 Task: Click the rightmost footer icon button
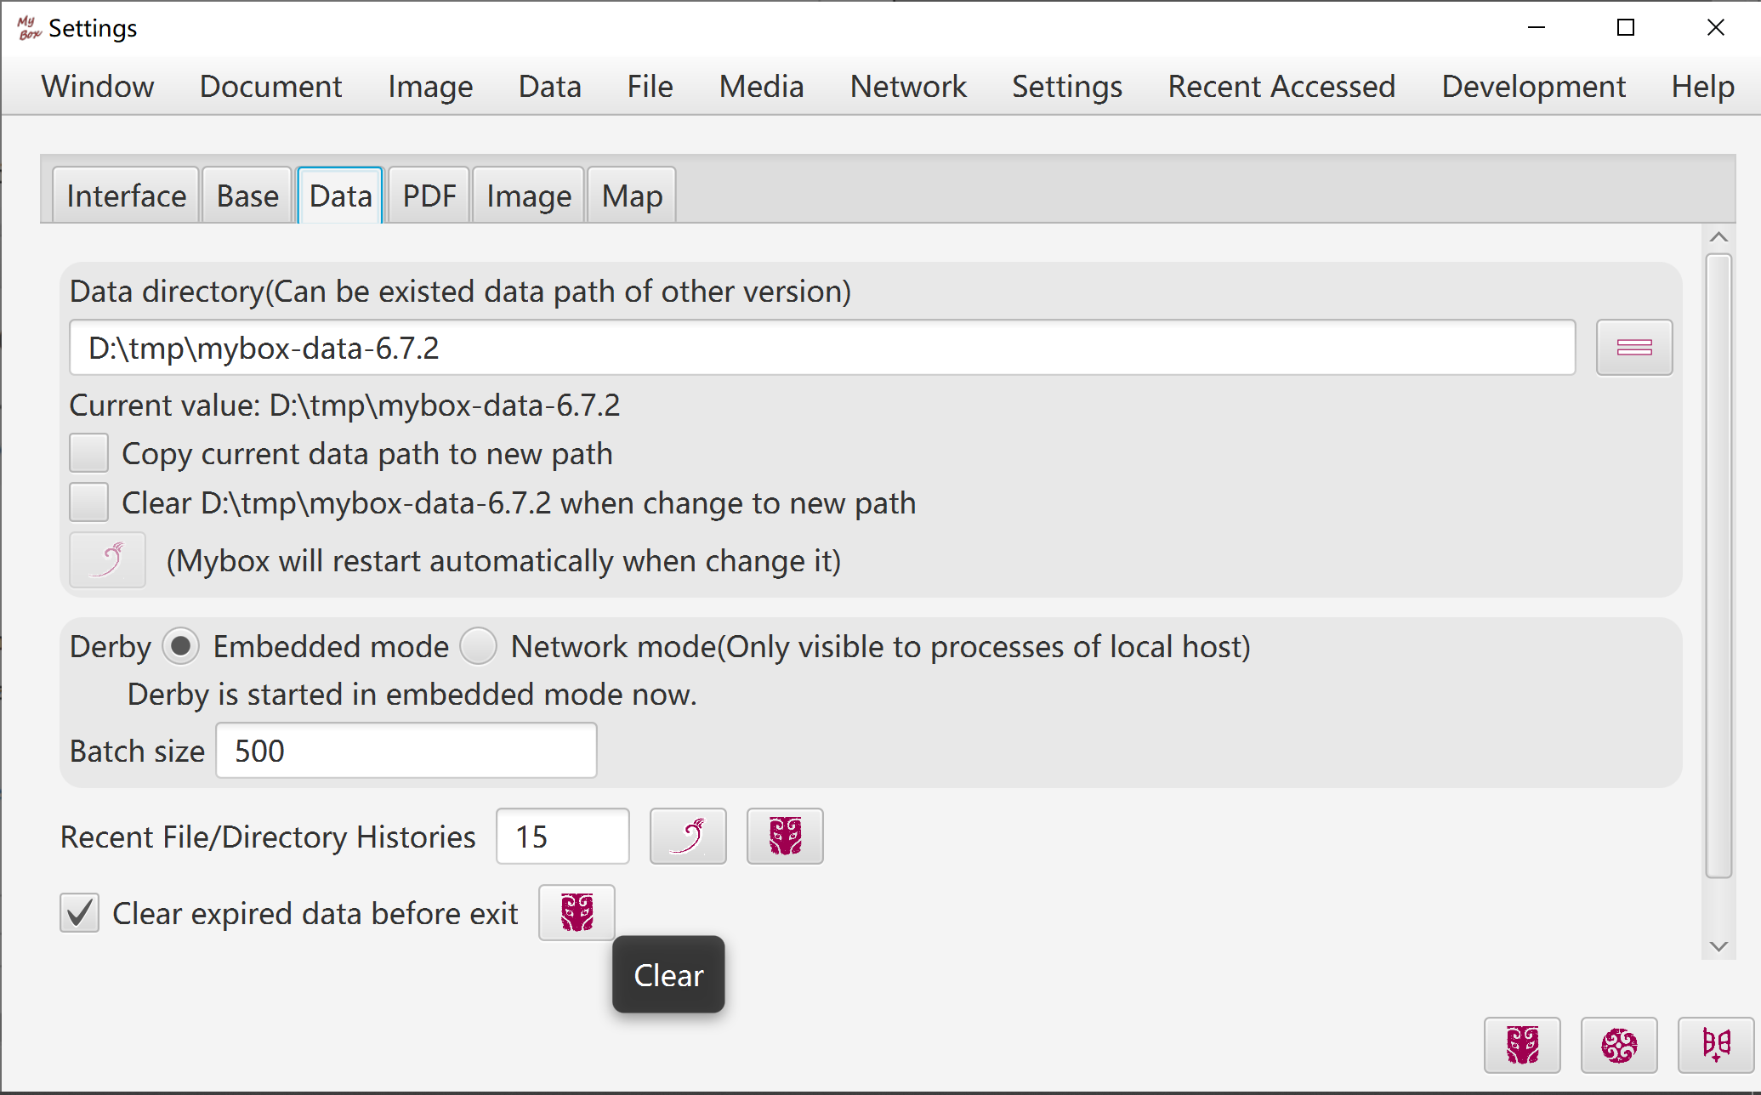1714,1045
